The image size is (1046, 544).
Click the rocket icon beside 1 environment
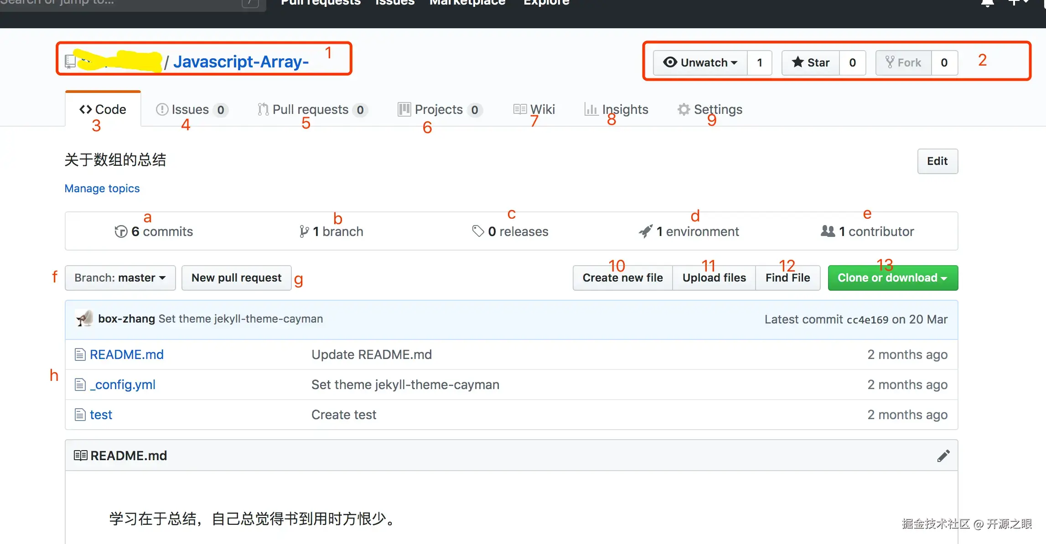point(646,231)
